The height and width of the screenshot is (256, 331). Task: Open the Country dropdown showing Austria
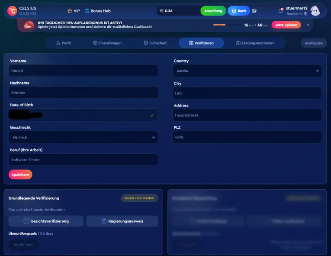pyautogui.click(x=247, y=71)
